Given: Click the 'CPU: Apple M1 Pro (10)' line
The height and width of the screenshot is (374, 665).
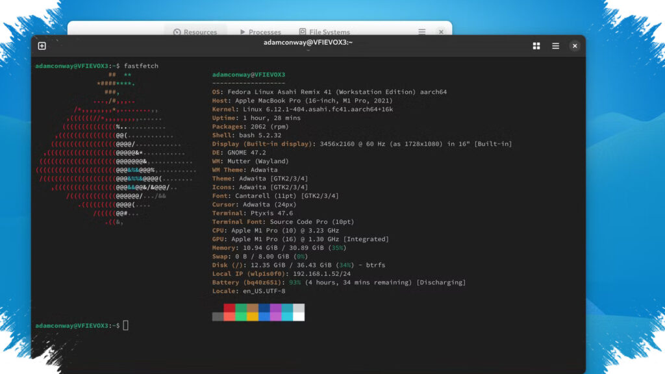Looking at the screenshot, I should (275, 231).
